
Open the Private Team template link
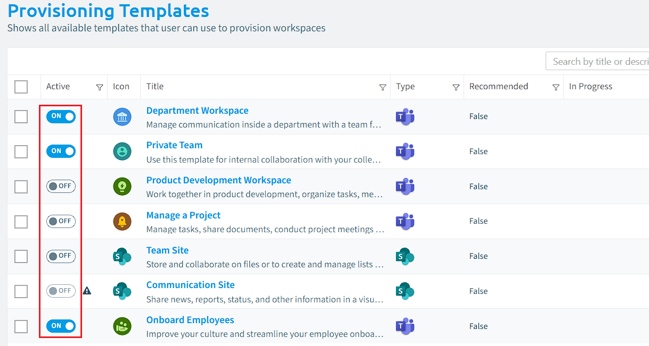(x=174, y=145)
